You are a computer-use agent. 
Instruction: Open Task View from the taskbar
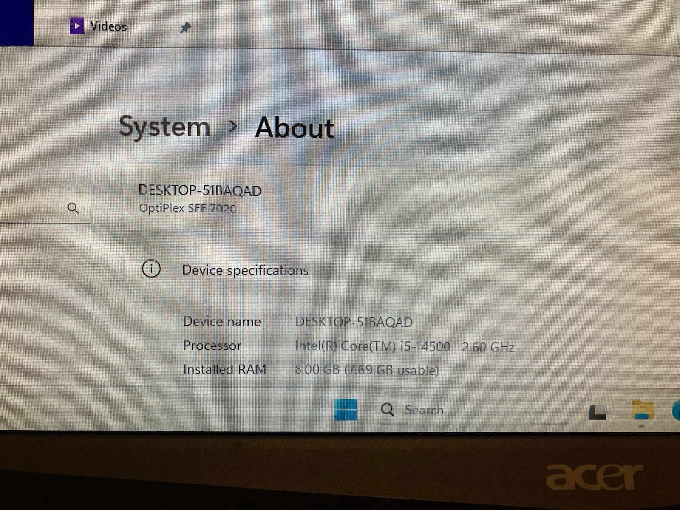(x=598, y=412)
